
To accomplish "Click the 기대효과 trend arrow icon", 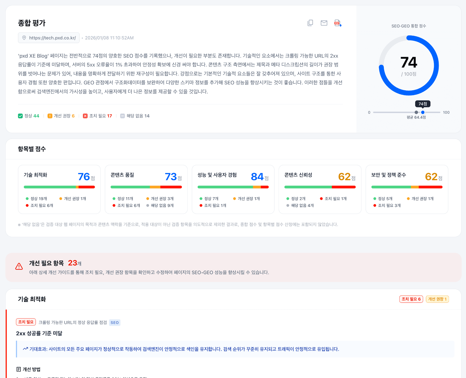I will [25, 349].
